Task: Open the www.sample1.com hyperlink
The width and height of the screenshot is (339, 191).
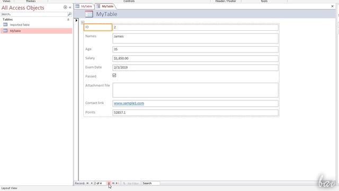Action: coord(129,103)
